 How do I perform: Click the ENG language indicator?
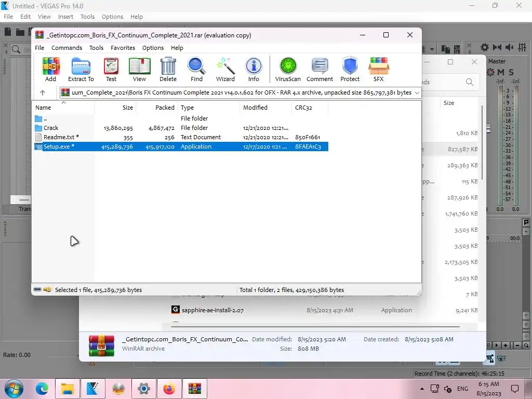pos(462,389)
